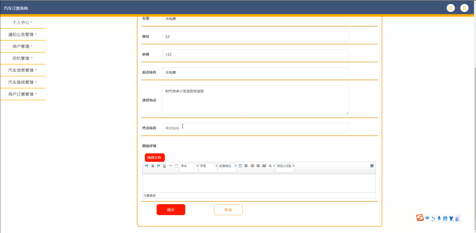
Task: Open the font color dropdown arrow
Action: [274, 166]
